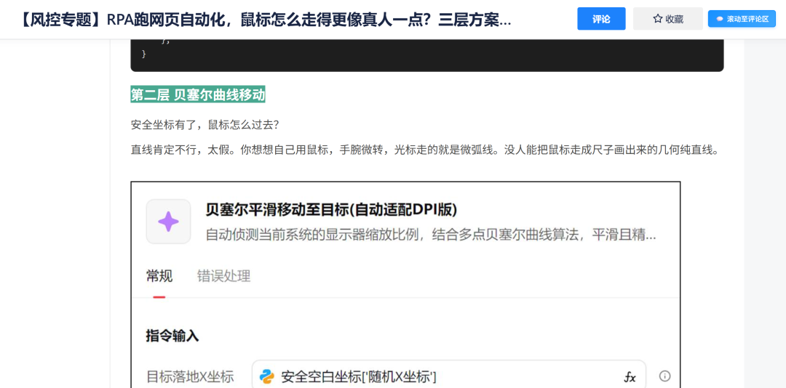The image size is (786, 388).
Task: Click the heading 第二层 贝塞尔曲线移动
Action: point(197,94)
